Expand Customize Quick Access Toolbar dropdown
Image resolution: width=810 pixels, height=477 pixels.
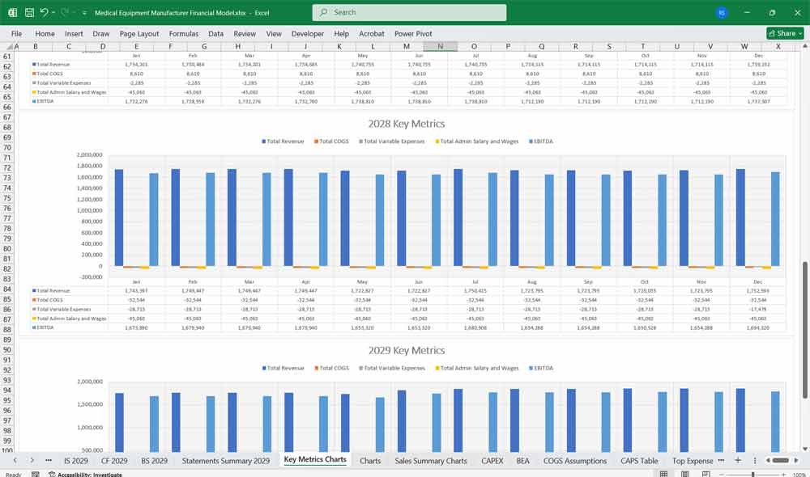pos(84,13)
